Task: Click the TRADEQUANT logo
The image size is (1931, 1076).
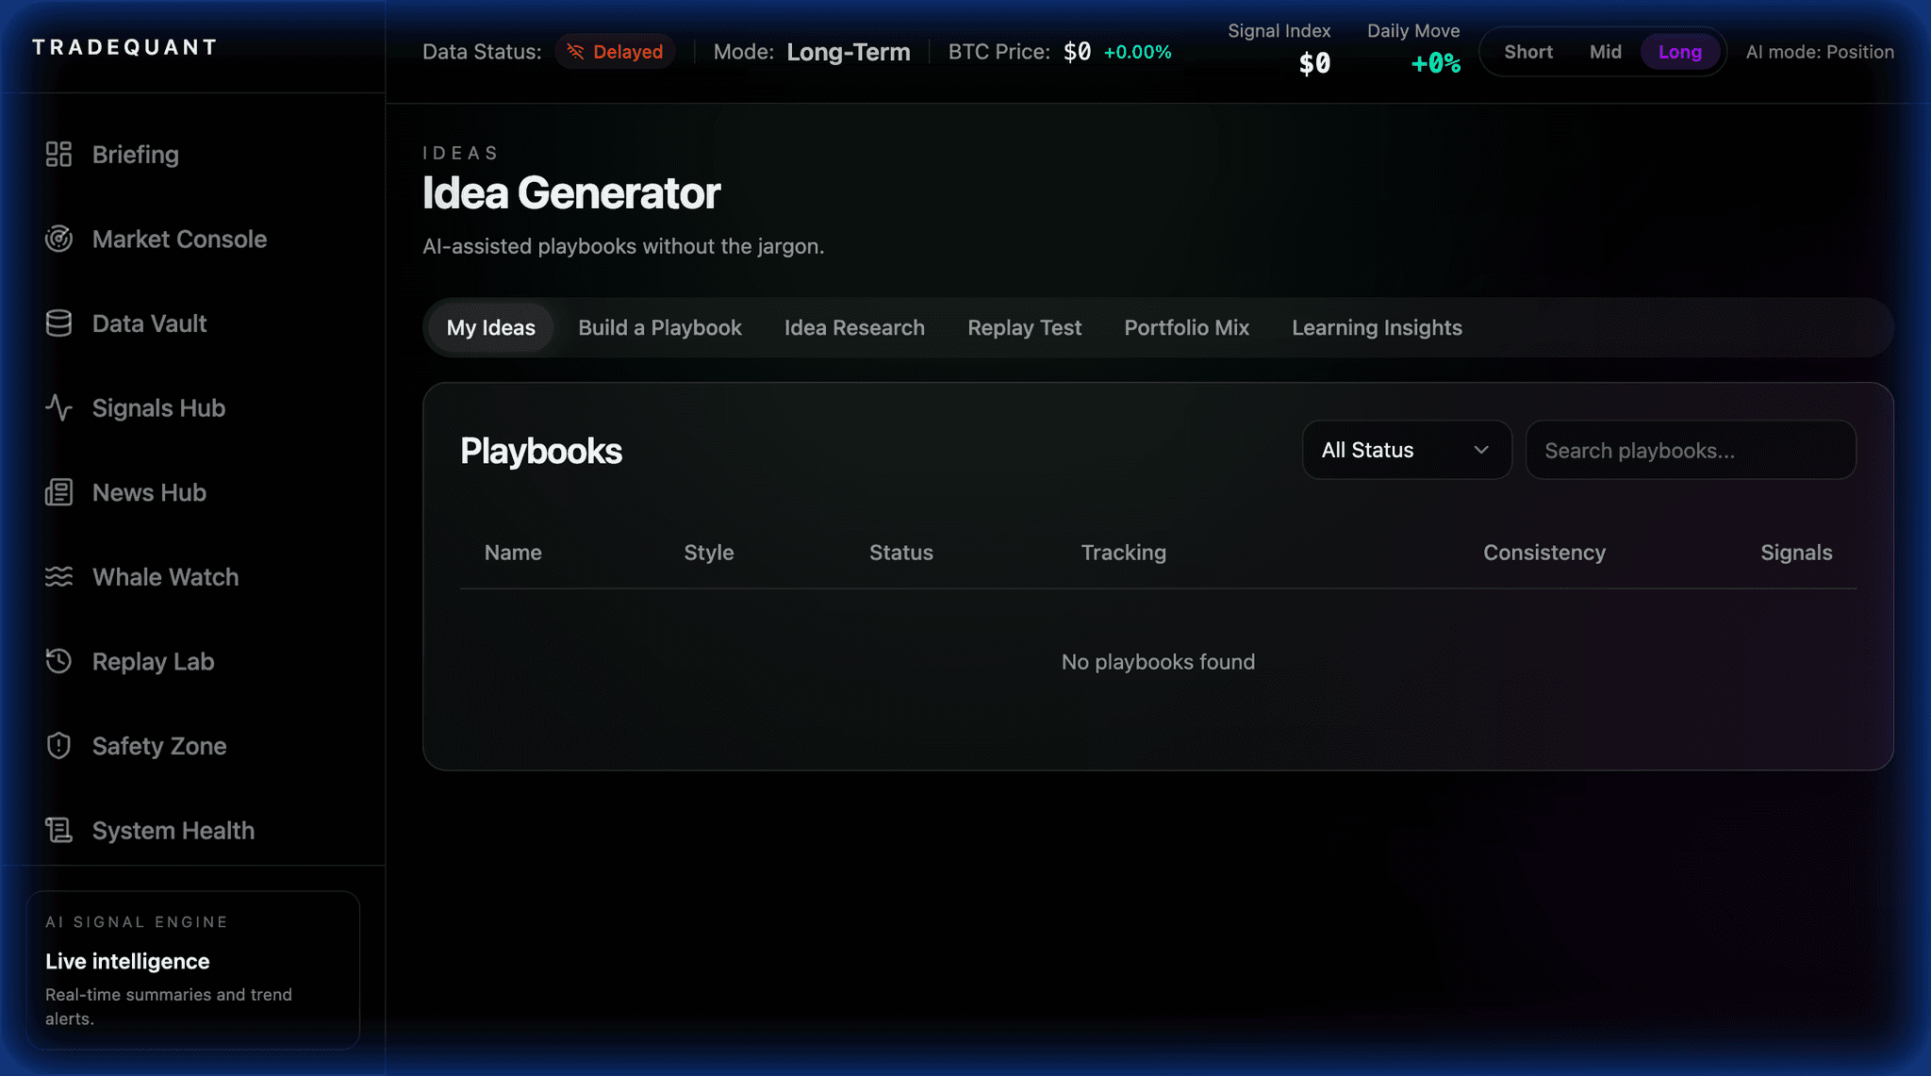Action: [x=124, y=46]
